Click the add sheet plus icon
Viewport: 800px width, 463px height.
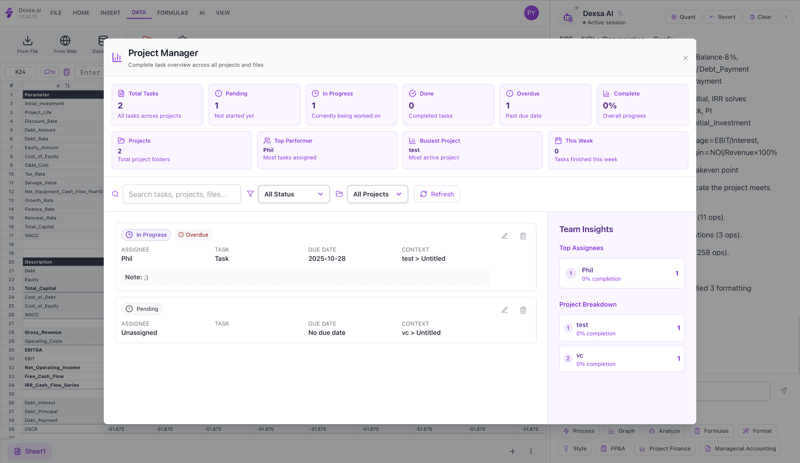512,451
